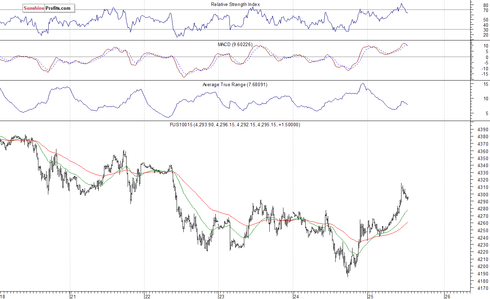Screen dimensions: 490x299
Task: Click the 4390 price axis label
Action: (483, 129)
